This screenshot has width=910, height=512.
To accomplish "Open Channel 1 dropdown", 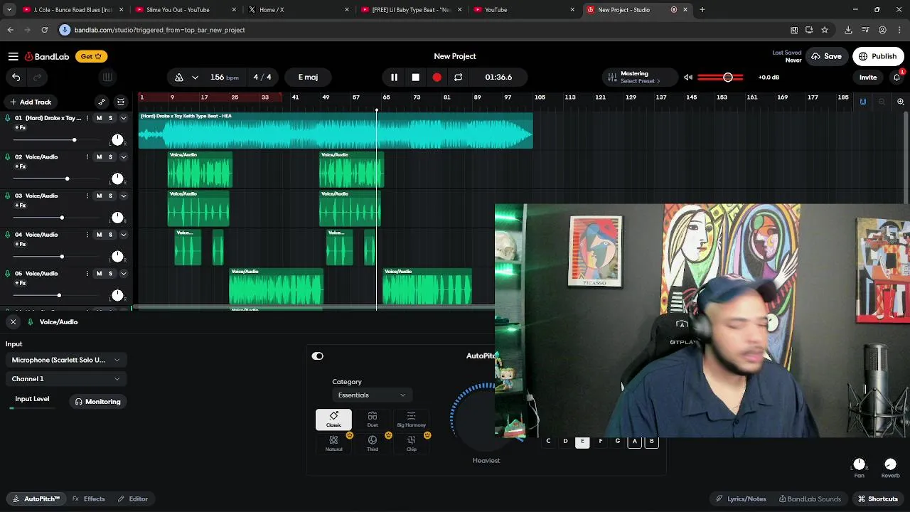I will pyautogui.click(x=65, y=379).
